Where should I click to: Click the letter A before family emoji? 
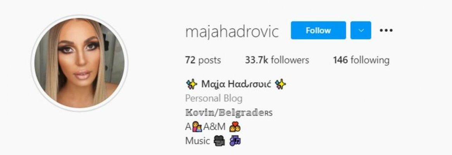pyautogui.click(x=188, y=127)
